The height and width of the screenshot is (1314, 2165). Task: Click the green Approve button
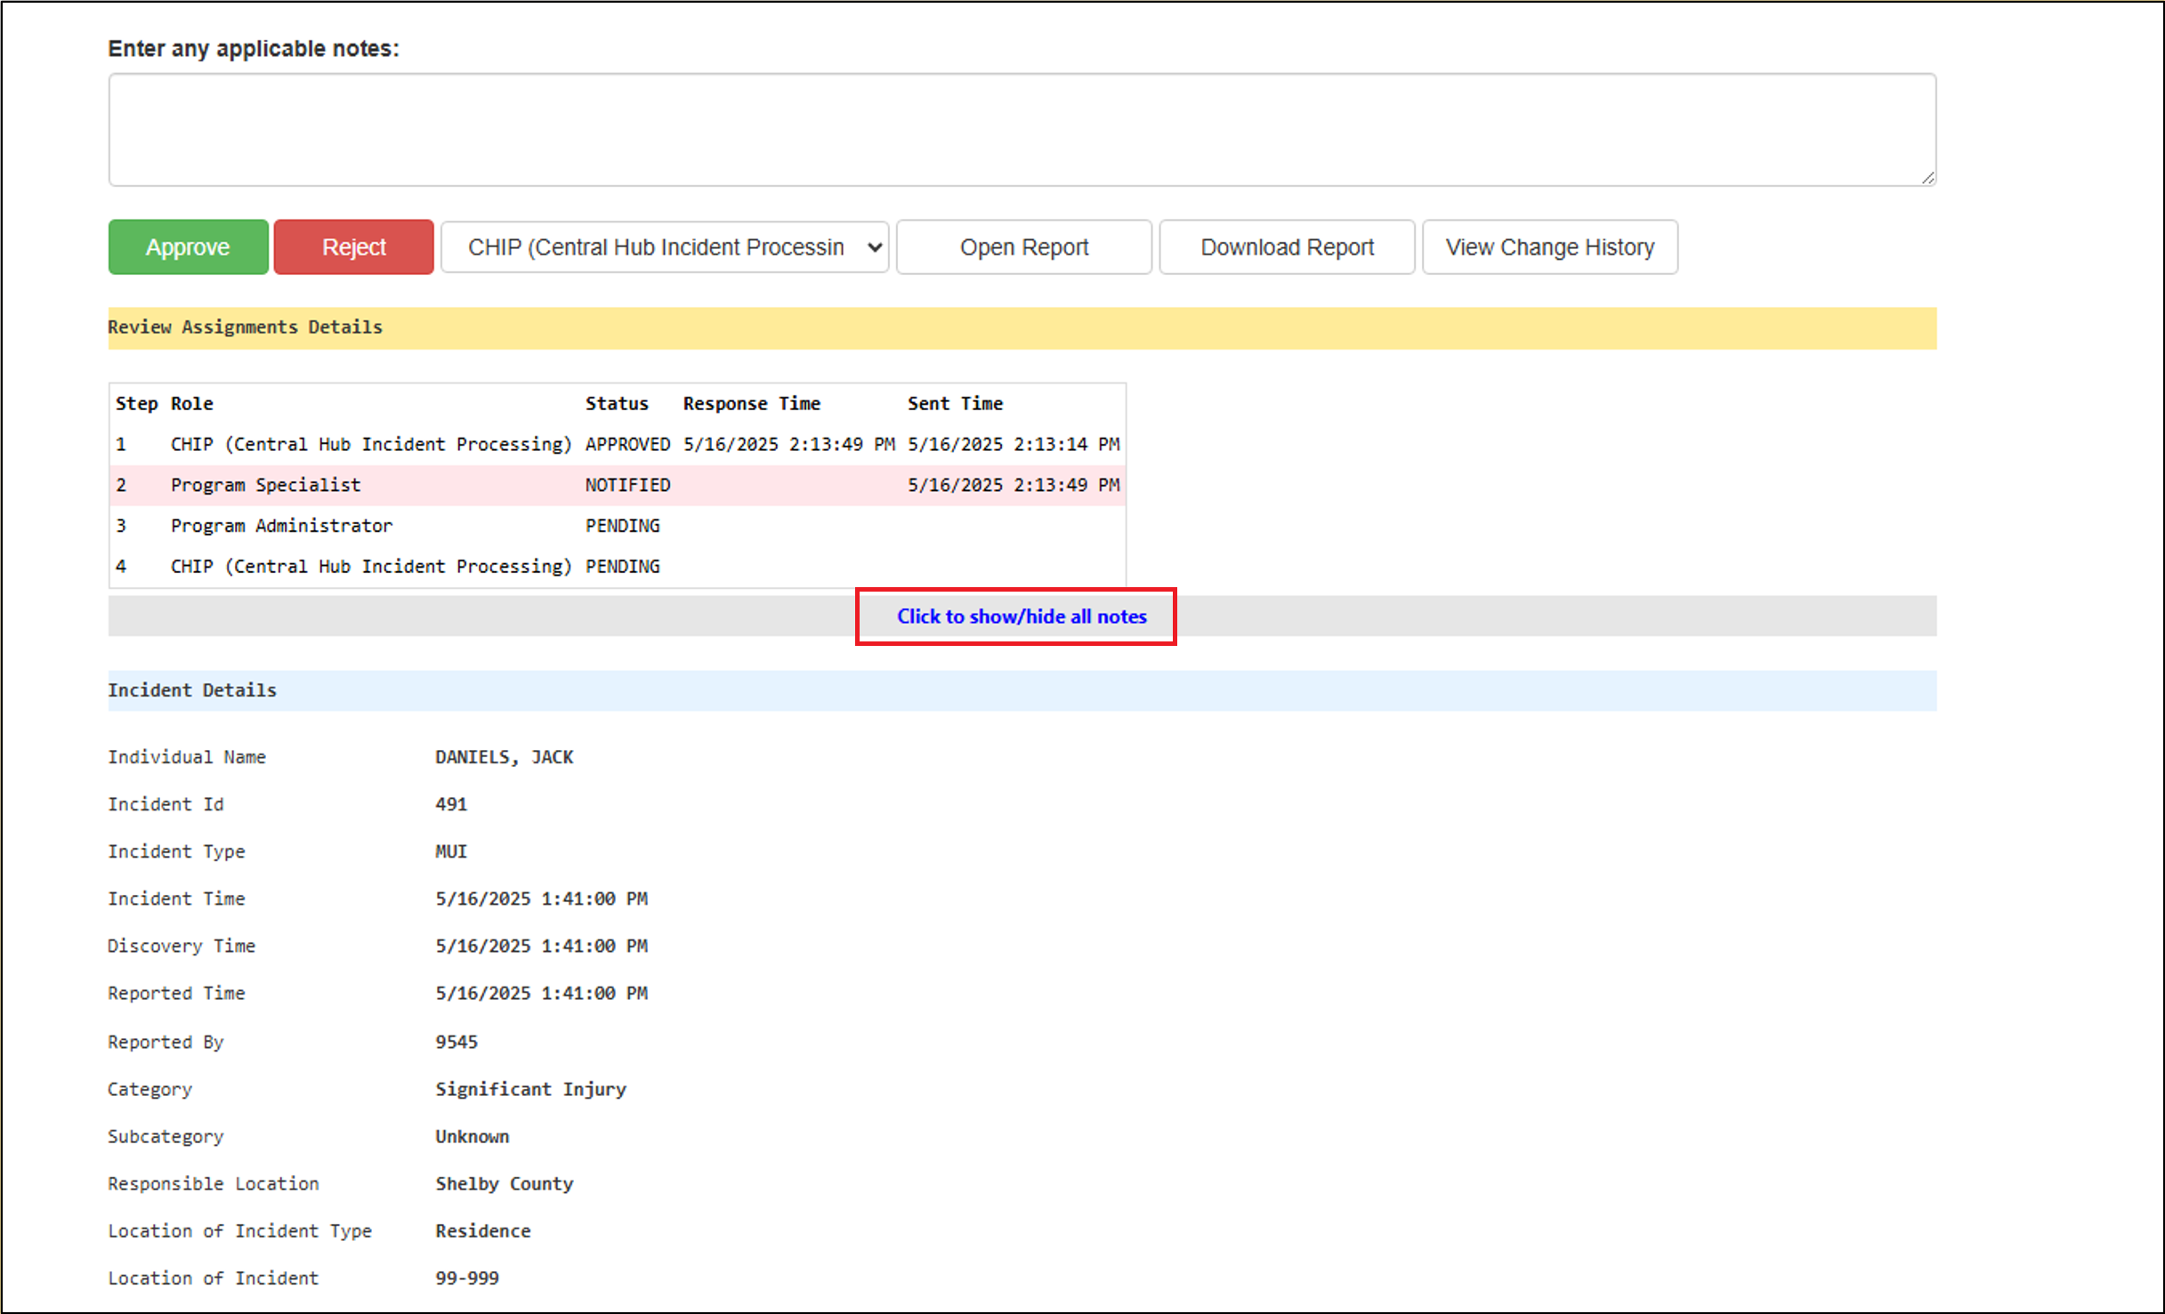(x=188, y=247)
